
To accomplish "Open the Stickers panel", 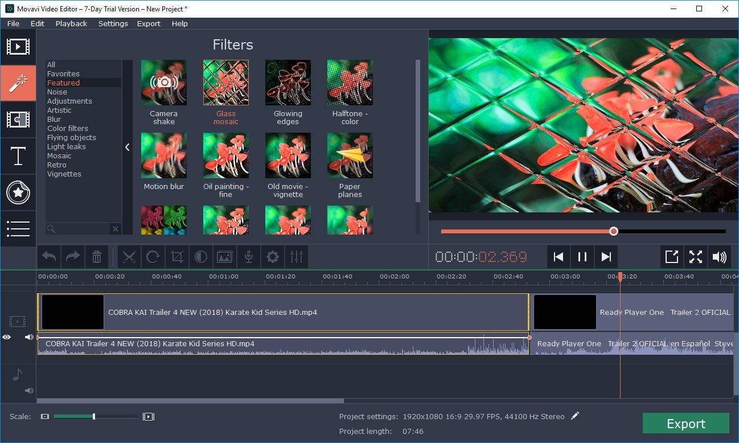I will coord(18,192).
